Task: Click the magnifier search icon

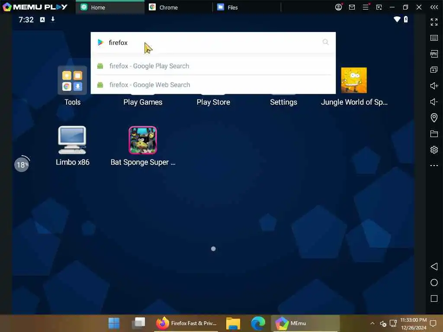Action: click(x=325, y=42)
